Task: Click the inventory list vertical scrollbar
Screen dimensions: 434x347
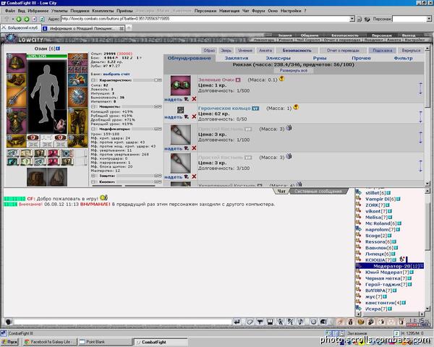Action: [427, 116]
